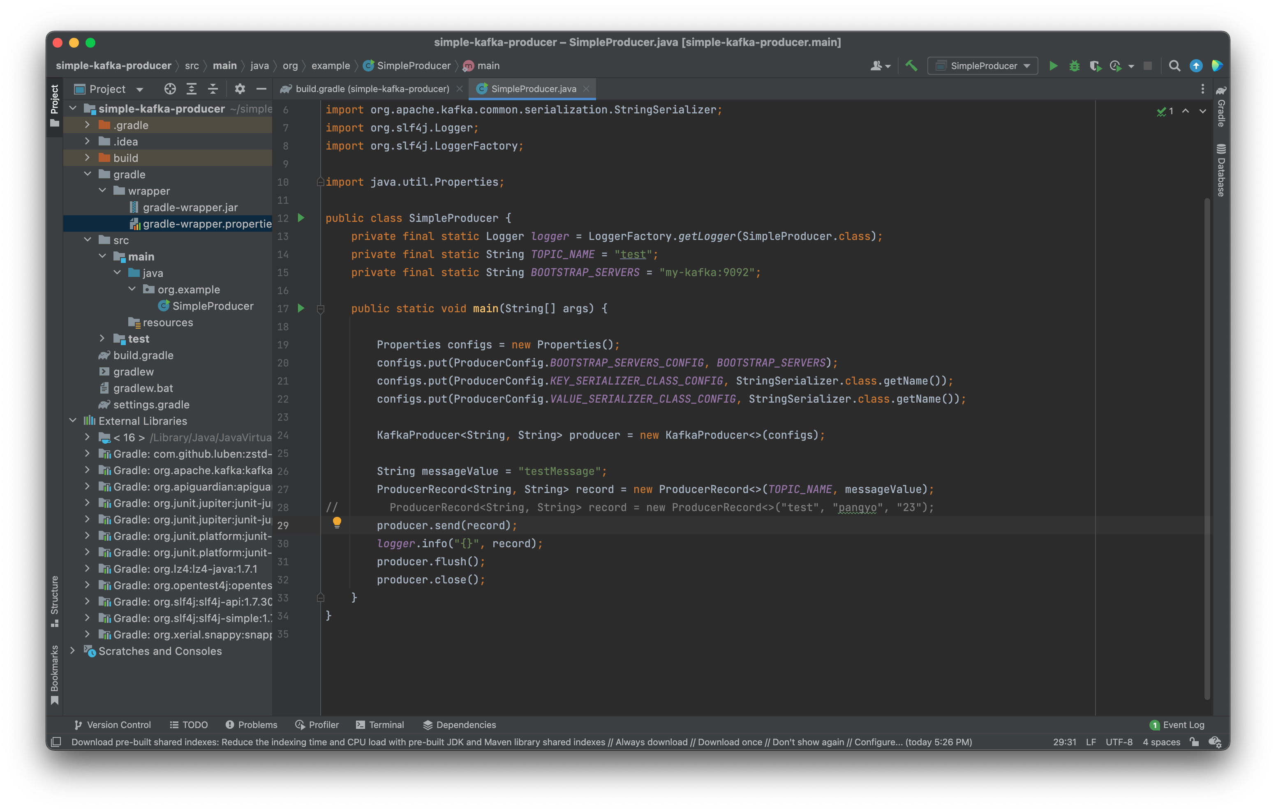
Task: Collapse the External Libraries node
Action: click(73, 421)
